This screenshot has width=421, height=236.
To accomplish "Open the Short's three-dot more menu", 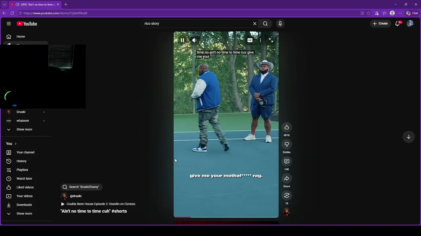I will click(260, 40).
